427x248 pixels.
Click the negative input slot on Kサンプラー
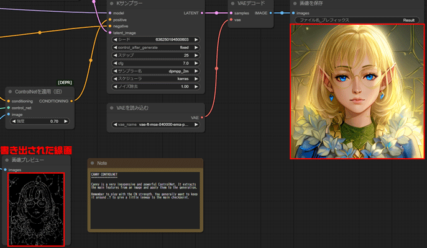pyautogui.click(x=110, y=26)
